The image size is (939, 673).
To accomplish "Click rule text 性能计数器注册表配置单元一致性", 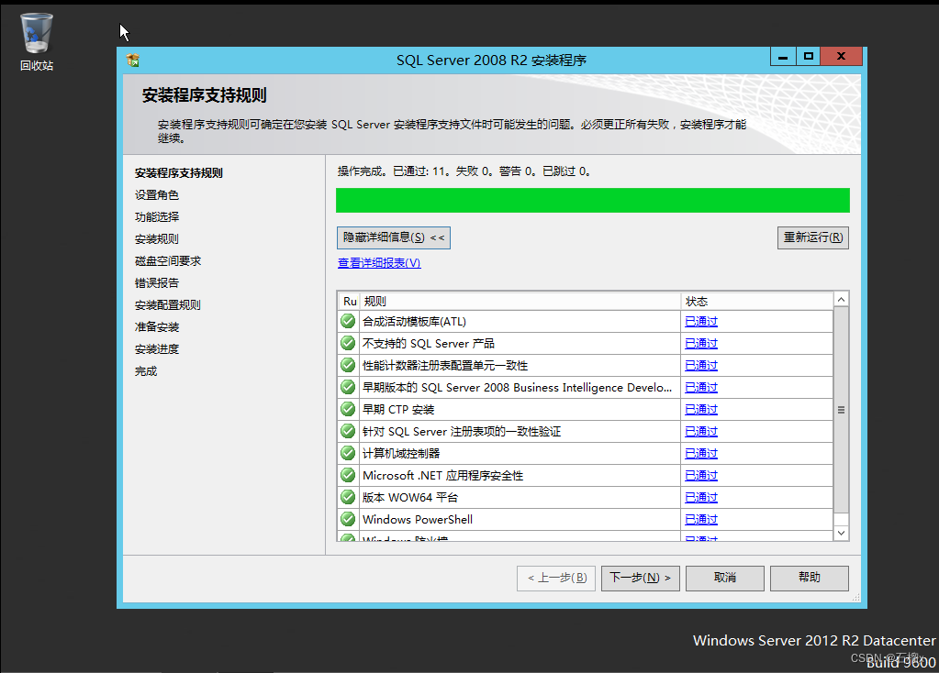I will [x=445, y=365].
